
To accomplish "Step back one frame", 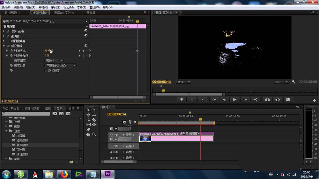I will point(224,100).
